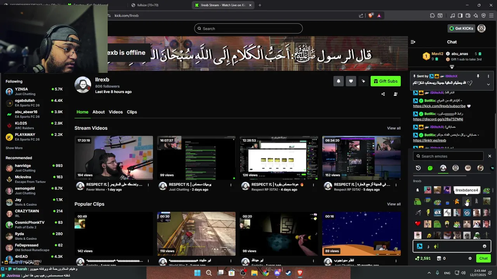Switch to the Home tab
The width and height of the screenshot is (497, 279).
coord(82,112)
